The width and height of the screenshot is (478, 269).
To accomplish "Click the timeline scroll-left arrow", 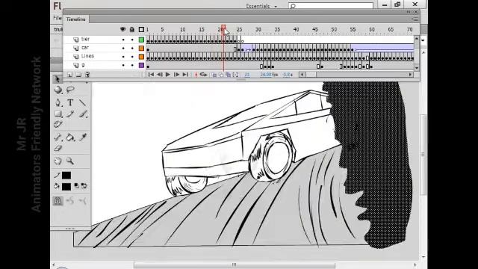I will (x=302, y=75).
